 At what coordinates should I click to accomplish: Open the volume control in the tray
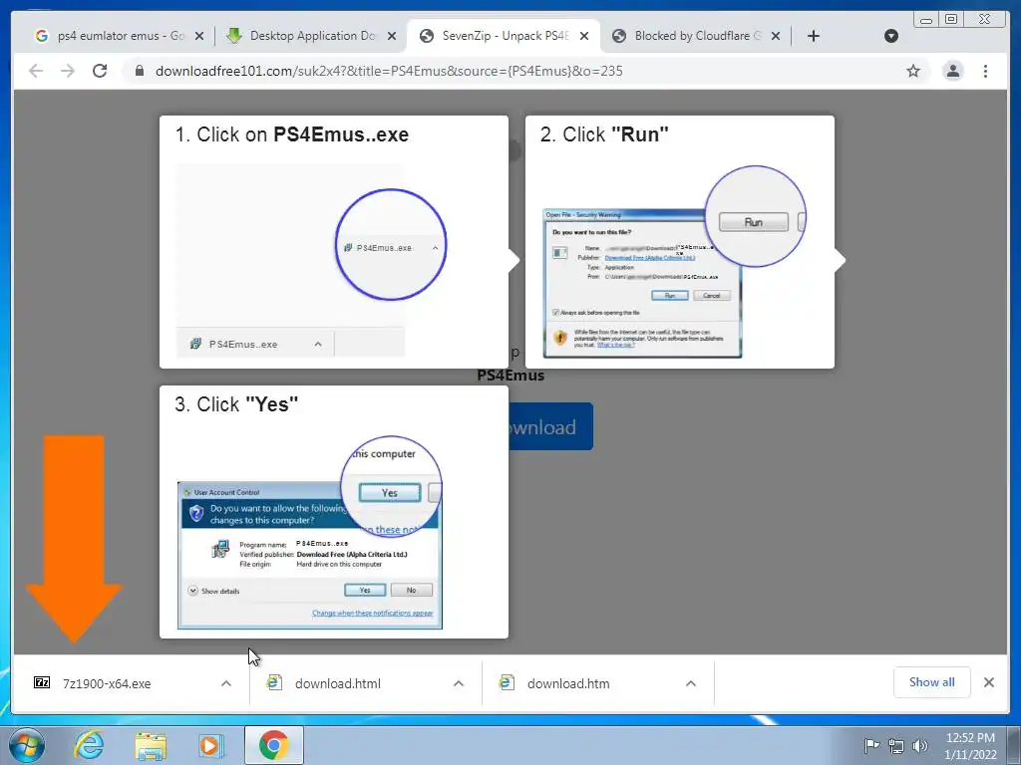pyautogui.click(x=920, y=745)
